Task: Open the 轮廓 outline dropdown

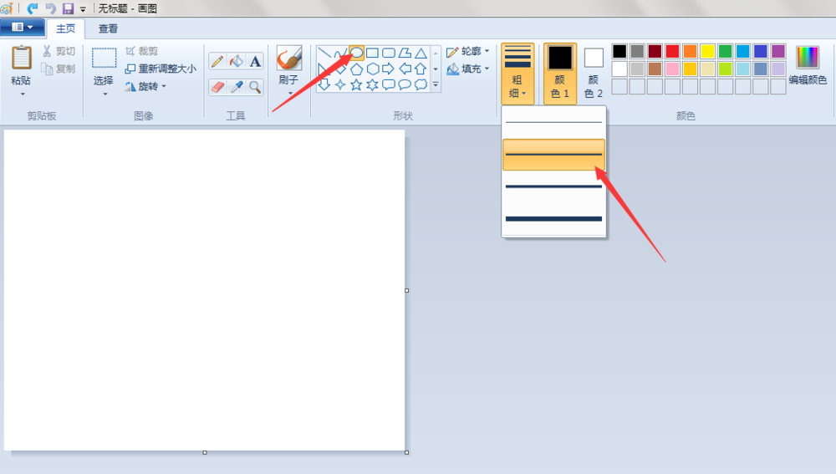Action: point(468,51)
